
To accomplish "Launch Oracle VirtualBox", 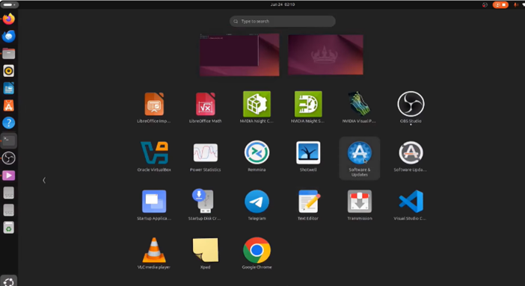I will (154, 157).
